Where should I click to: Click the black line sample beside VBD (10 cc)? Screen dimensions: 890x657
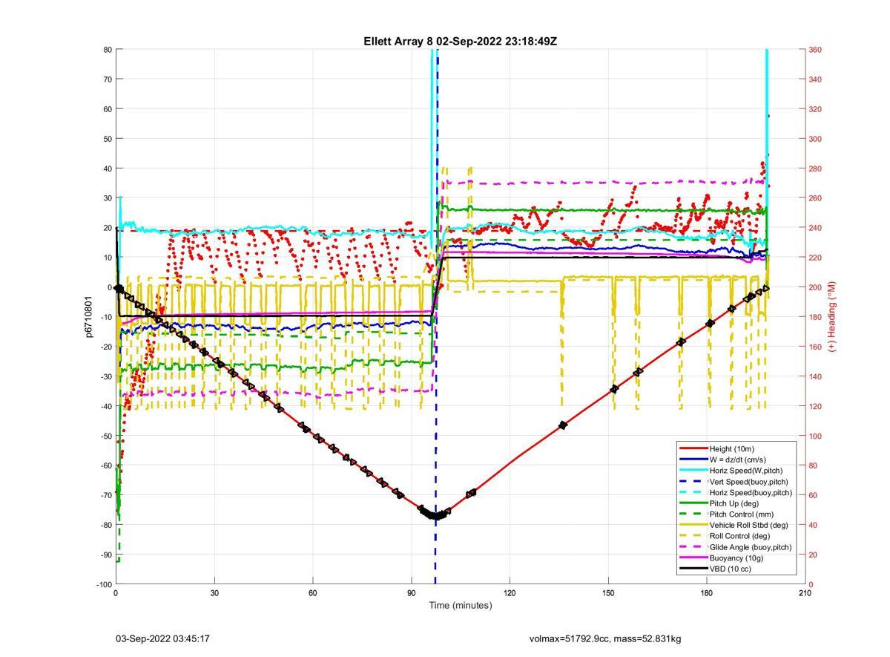pos(693,569)
